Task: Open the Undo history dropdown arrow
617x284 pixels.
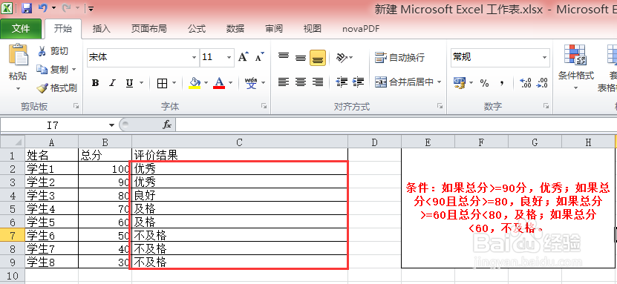Action: (x=54, y=8)
